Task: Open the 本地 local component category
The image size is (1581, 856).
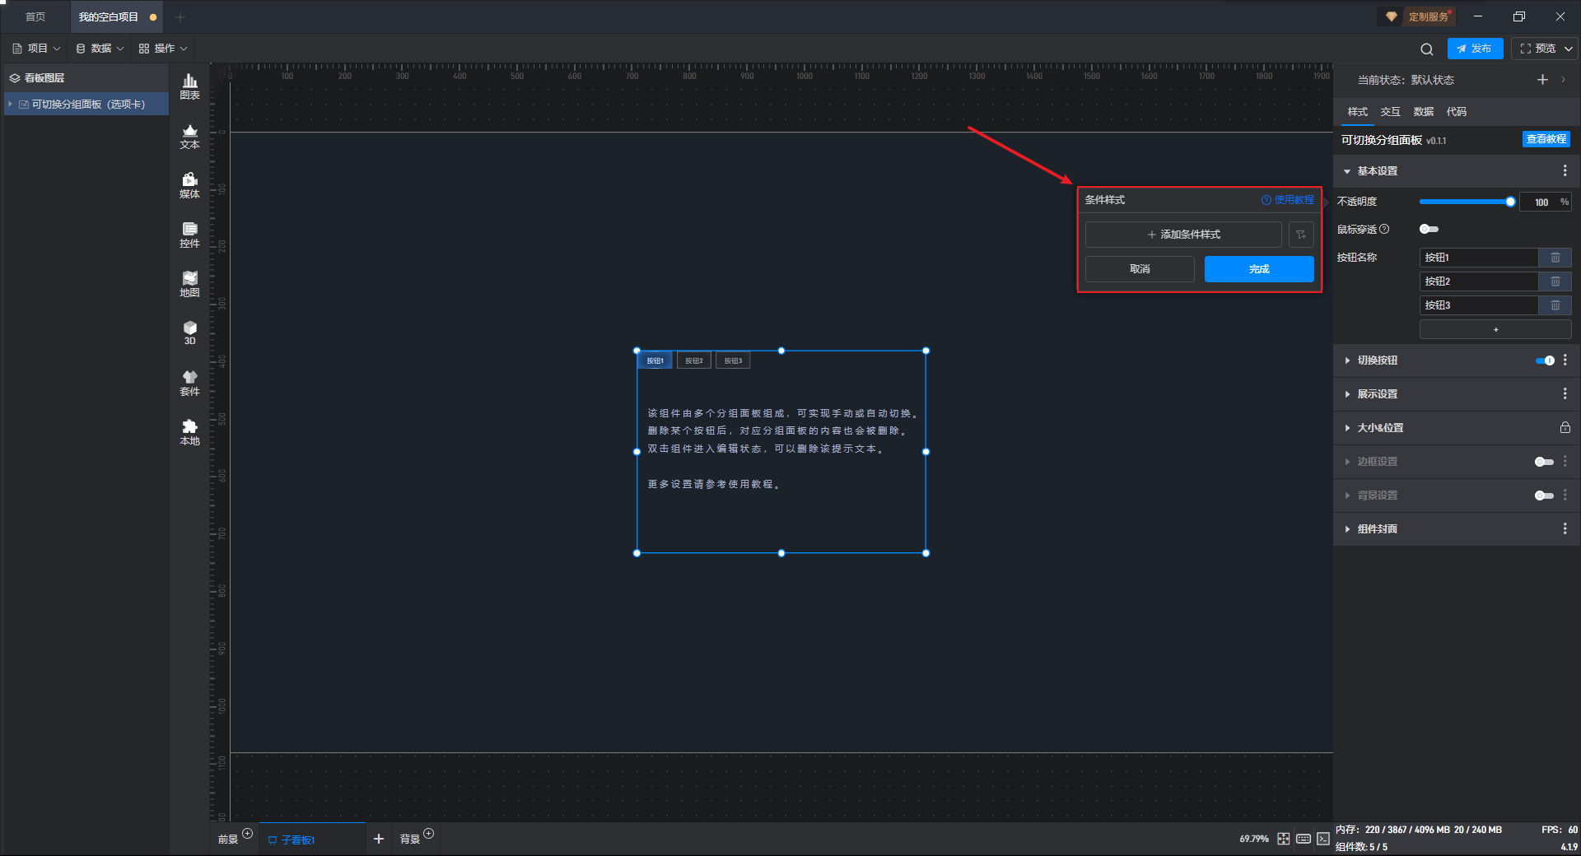Action: 189,432
